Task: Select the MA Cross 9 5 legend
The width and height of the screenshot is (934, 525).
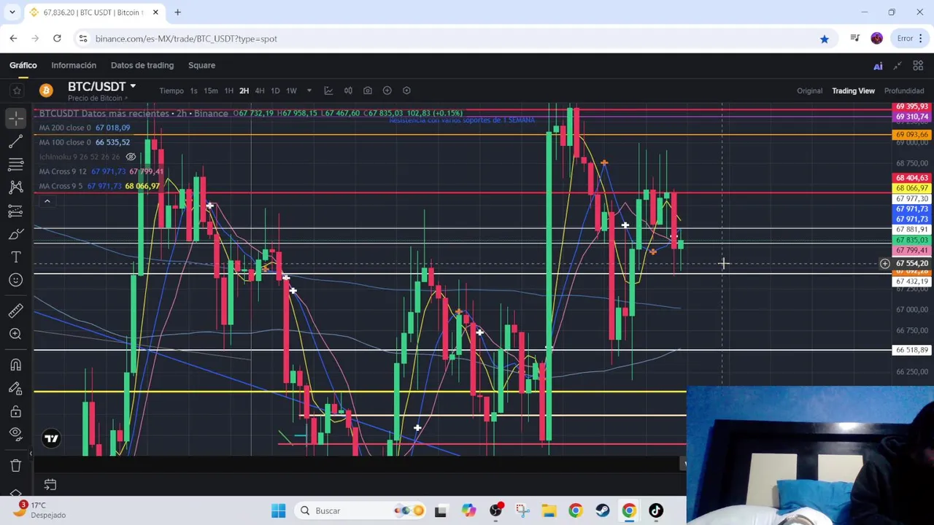Action: (99, 186)
